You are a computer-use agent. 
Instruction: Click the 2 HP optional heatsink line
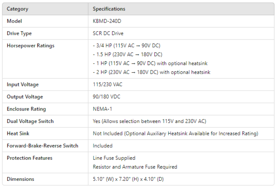pyautogui.click(x=151, y=72)
